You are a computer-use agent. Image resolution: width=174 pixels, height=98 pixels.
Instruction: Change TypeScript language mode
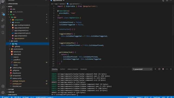pyautogui.click(x=157, y=97)
